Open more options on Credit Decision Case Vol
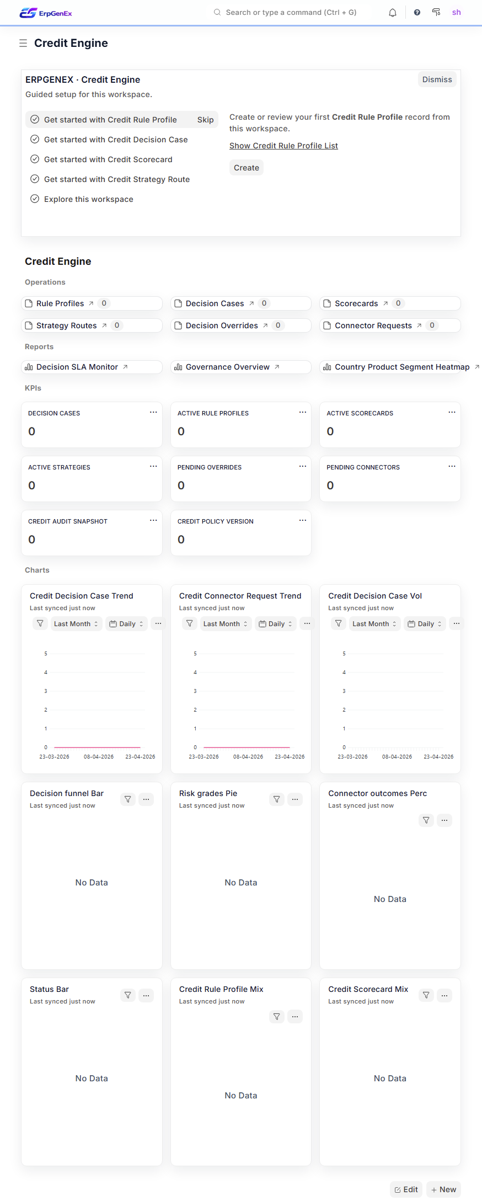The height and width of the screenshot is (1201, 482). pos(456,623)
